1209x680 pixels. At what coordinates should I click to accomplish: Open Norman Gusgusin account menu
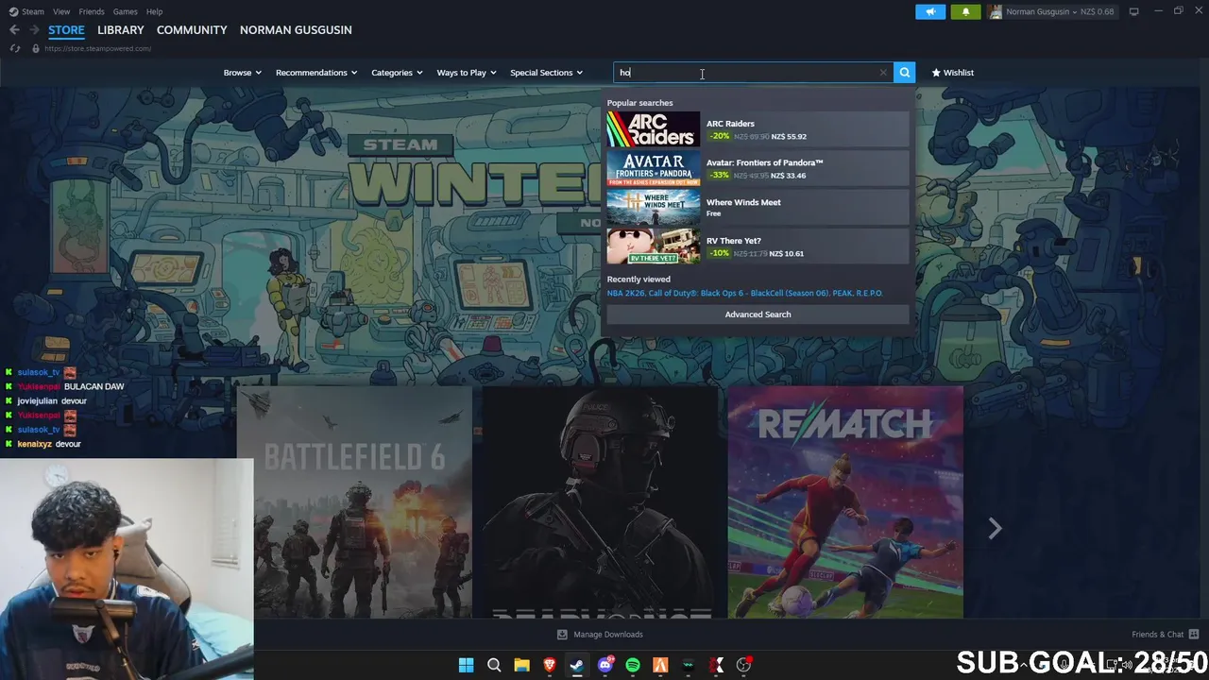[x=1052, y=11]
